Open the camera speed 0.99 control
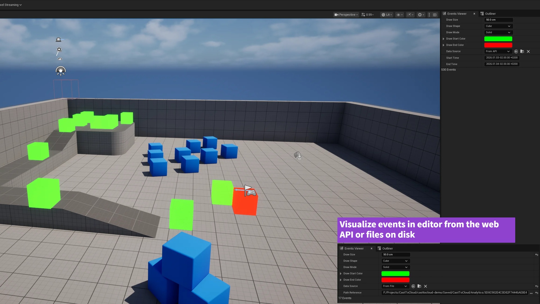 point(368,15)
